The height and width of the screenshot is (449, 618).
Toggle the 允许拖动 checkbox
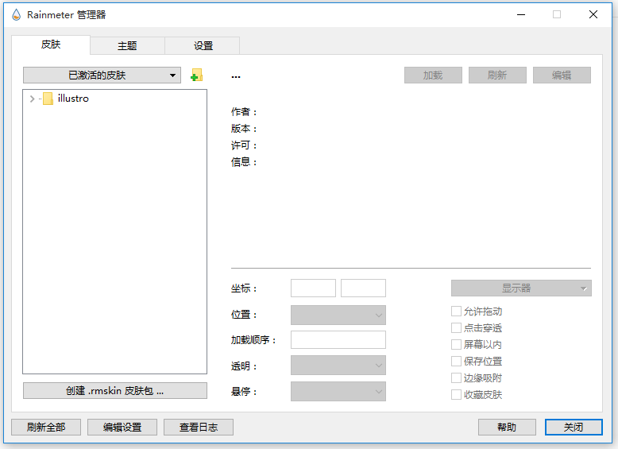(x=457, y=312)
